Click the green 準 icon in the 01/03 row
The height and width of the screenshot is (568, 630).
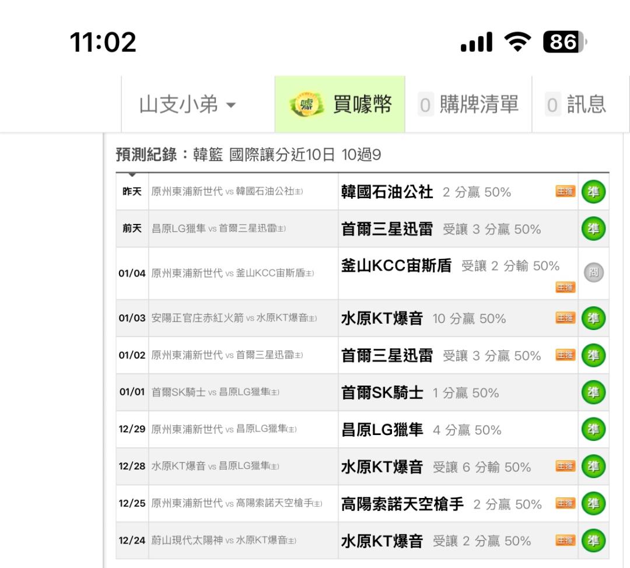(593, 318)
